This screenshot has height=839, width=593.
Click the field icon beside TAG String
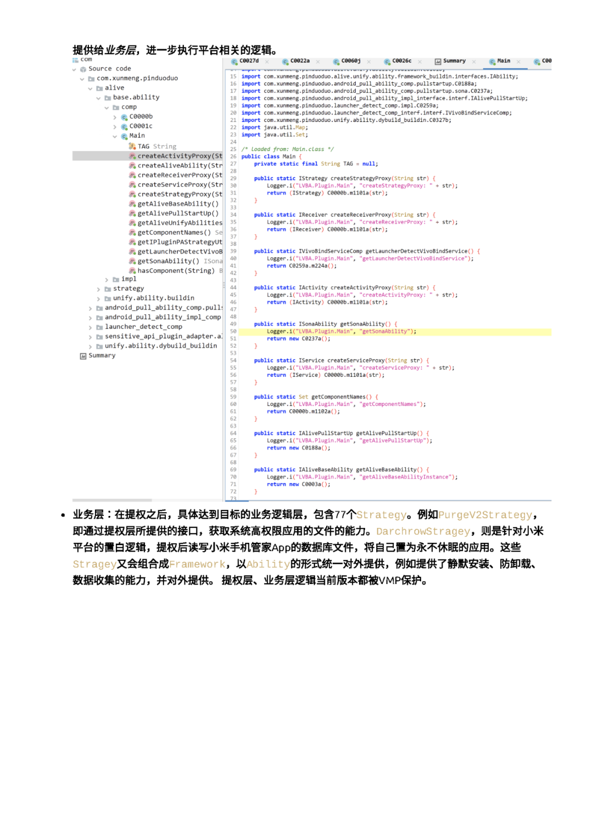(132, 146)
